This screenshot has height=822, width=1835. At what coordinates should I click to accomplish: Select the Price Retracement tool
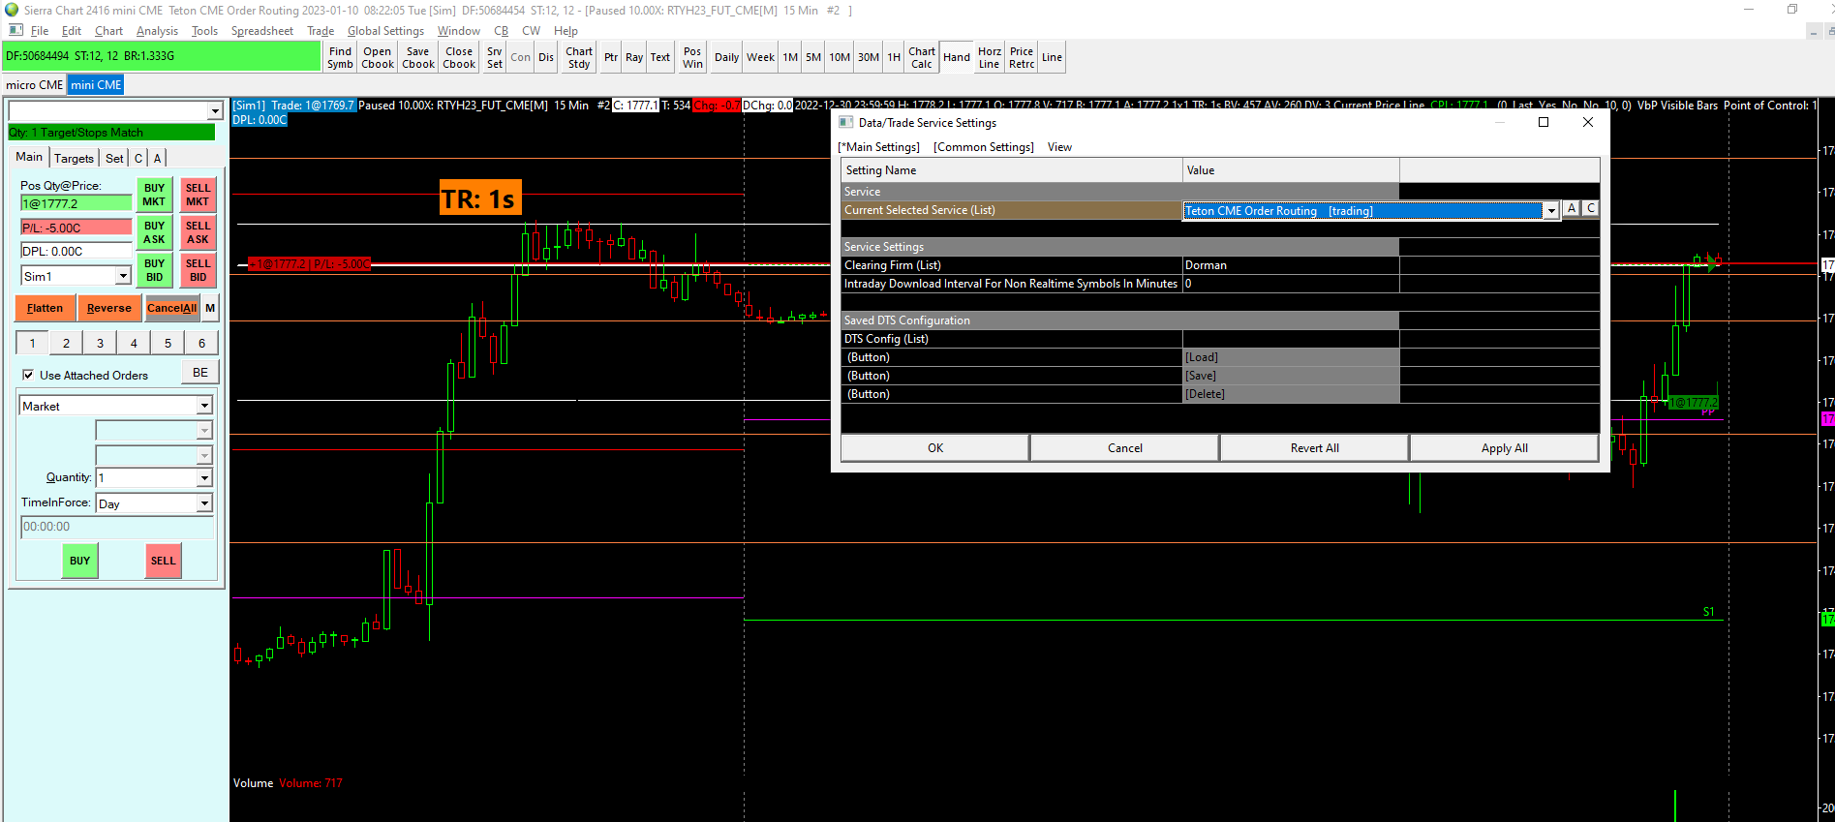click(x=1022, y=57)
